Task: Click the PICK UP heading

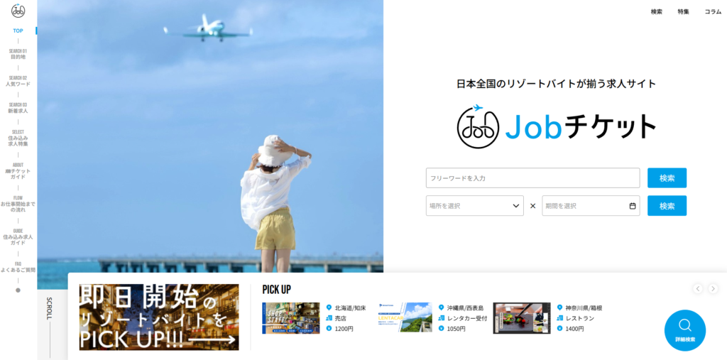Action: pos(276,290)
